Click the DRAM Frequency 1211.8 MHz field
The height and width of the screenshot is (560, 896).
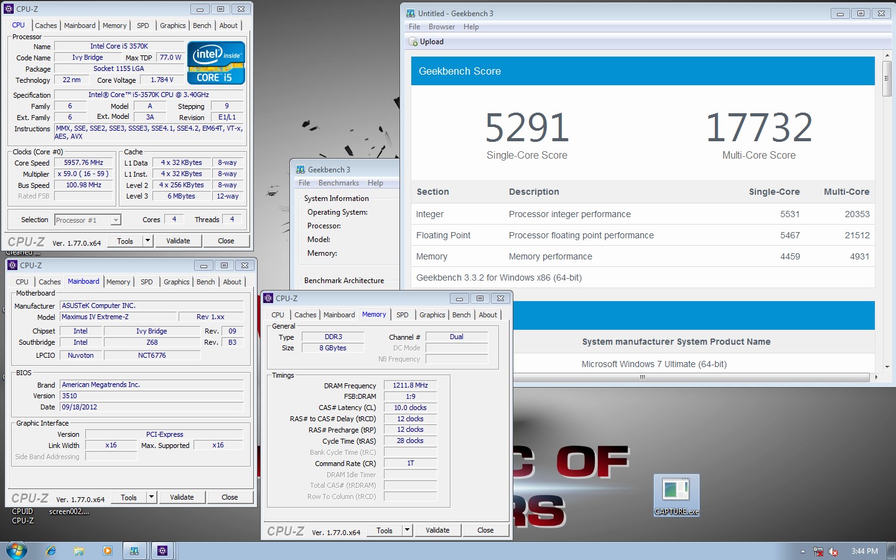[410, 385]
